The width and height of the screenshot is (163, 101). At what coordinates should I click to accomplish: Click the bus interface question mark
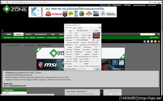click(x=100, y=45)
